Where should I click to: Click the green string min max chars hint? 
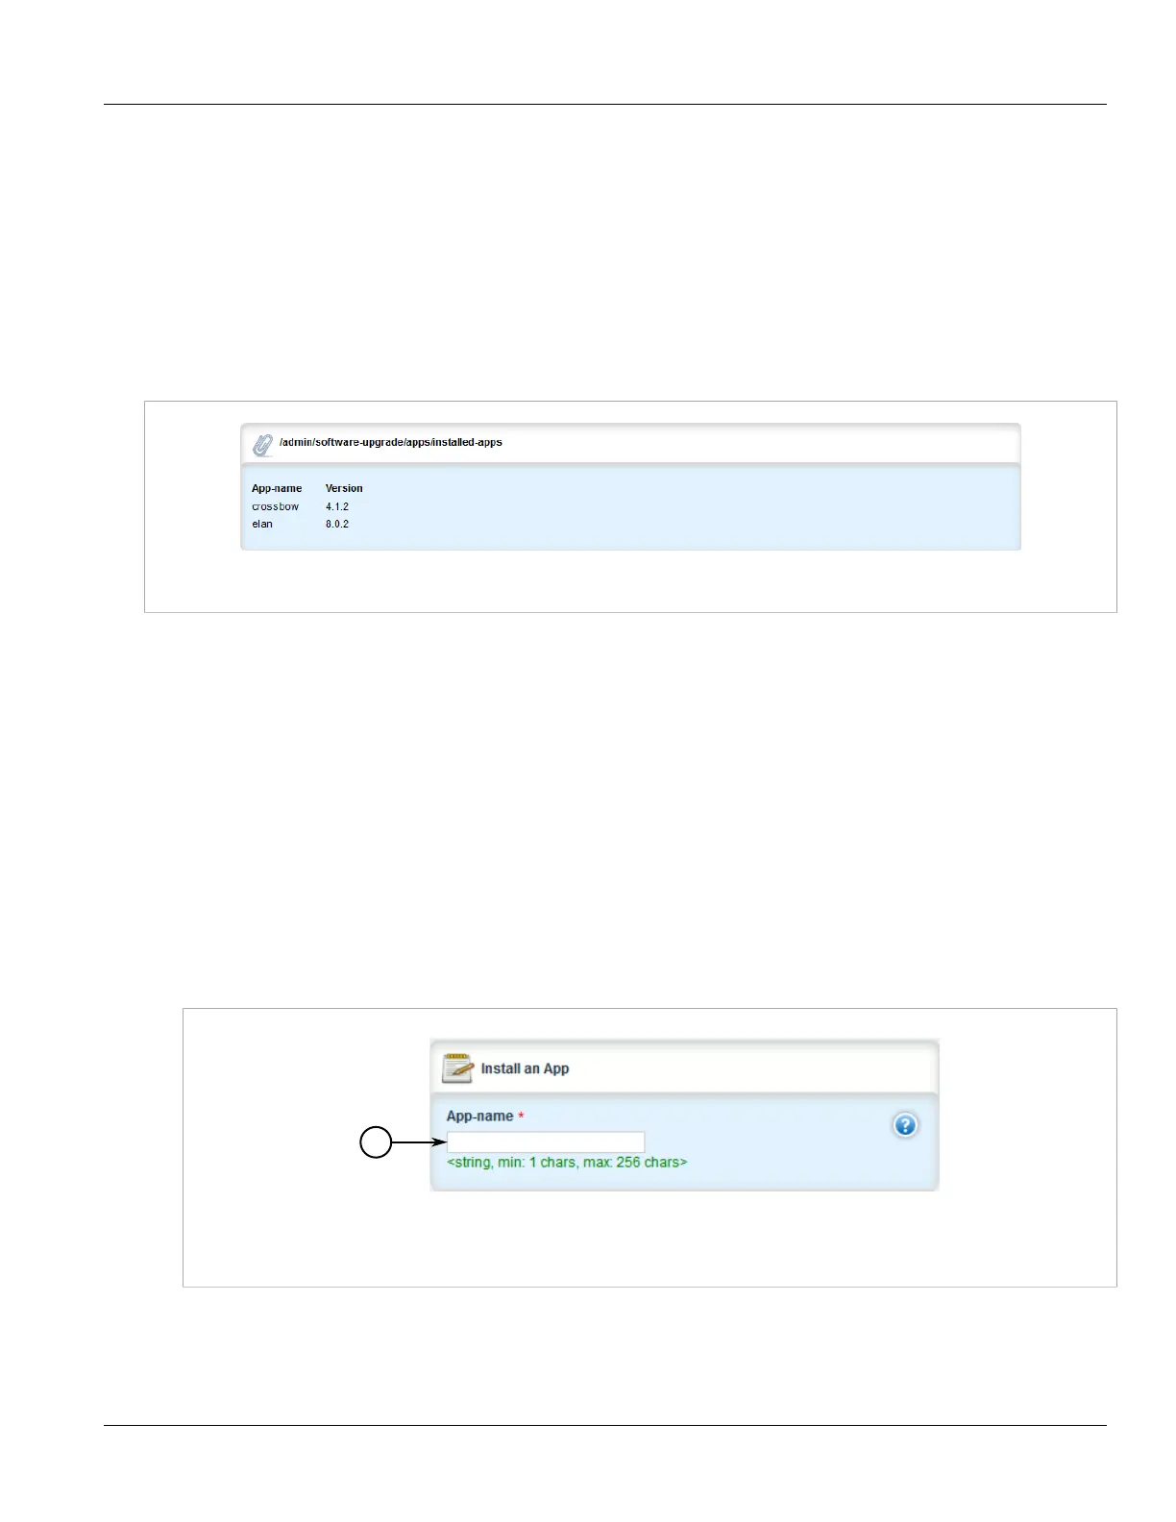click(x=567, y=1163)
